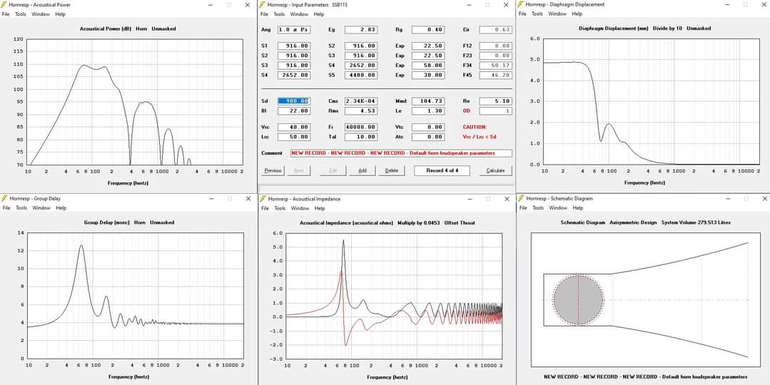Go to the Previous record

point(273,170)
